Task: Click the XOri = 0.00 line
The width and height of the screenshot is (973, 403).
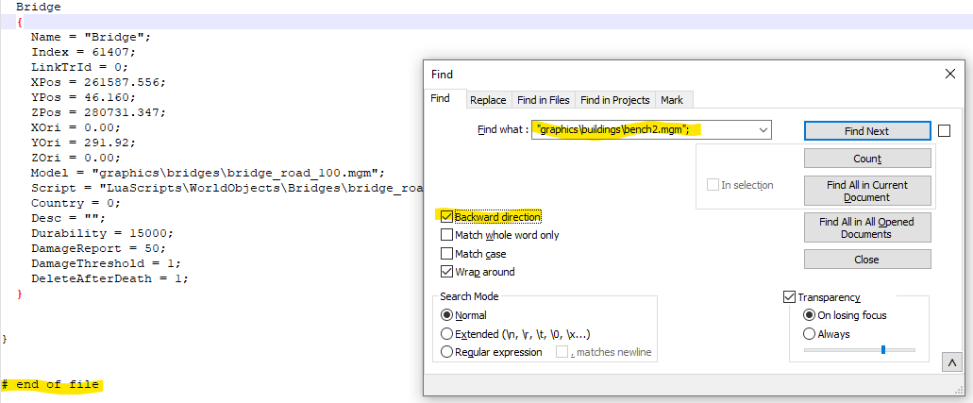Action: click(75, 127)
